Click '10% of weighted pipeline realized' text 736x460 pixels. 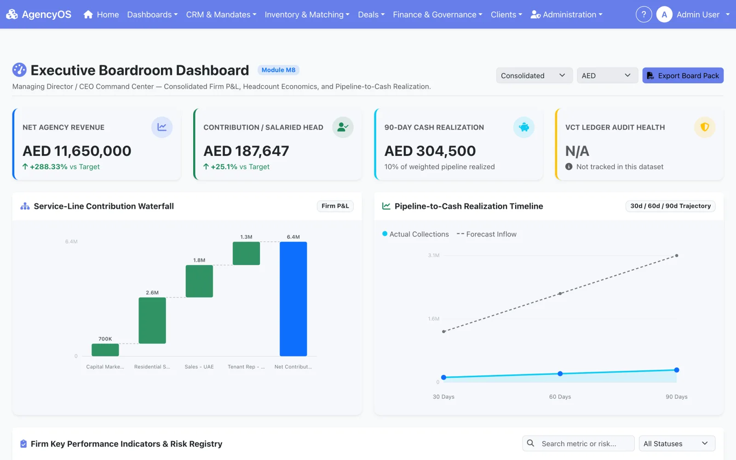pyautogui.click(x=440, y=167)
